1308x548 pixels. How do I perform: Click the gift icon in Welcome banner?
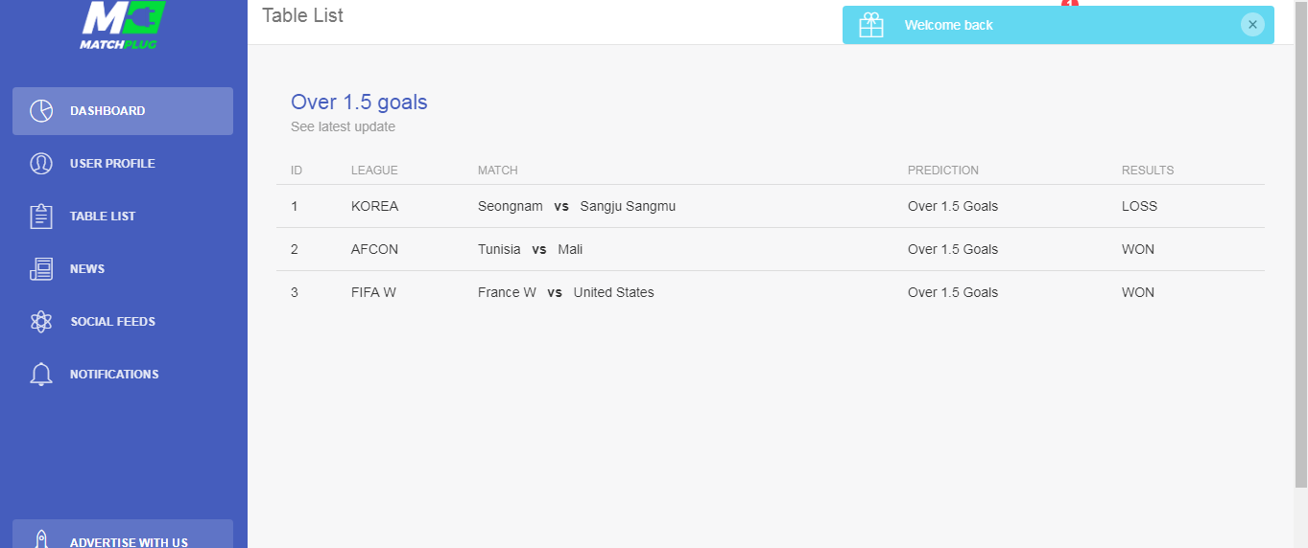click(x=871, y=25)
